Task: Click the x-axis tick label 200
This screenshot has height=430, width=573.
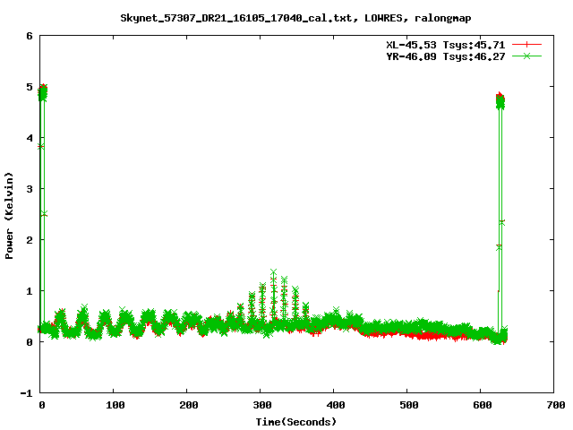Action: tap(189, 405)
